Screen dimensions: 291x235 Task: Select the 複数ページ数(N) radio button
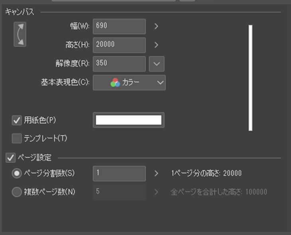(17, 192)
